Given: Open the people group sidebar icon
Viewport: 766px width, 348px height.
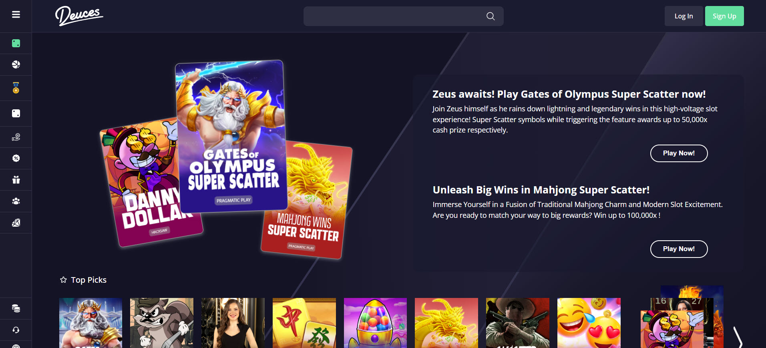Looking at the screenshot, I should point(16,201).
